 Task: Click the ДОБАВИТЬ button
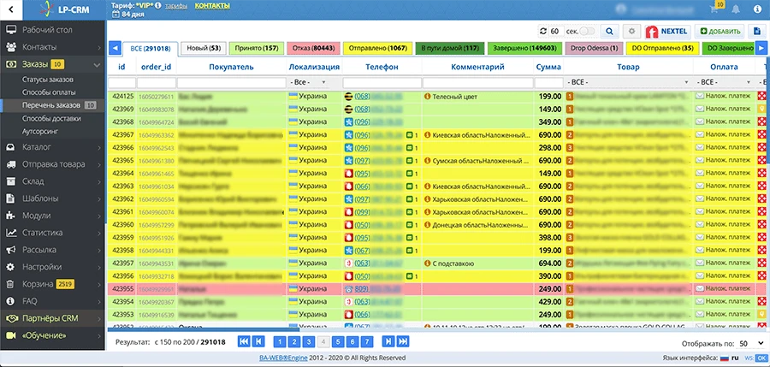pyautogui.click(x=720, y=32)
